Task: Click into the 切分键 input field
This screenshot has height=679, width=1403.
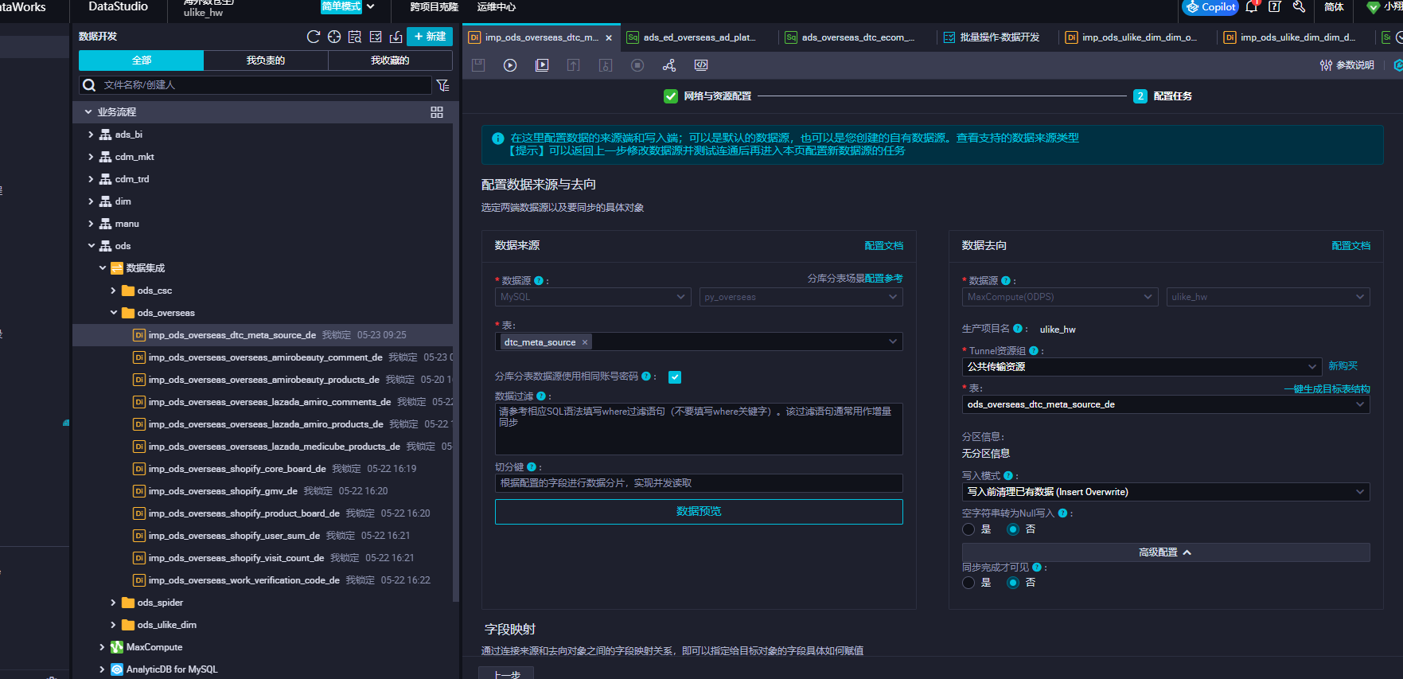Action: [699, 483]
